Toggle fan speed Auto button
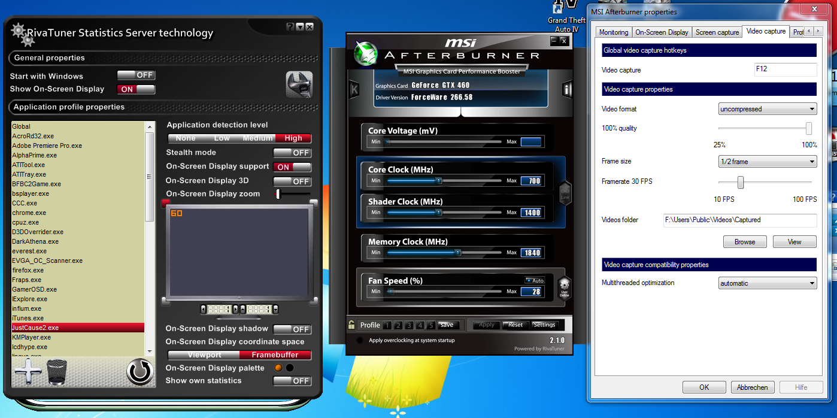 [x=535, y=280]
